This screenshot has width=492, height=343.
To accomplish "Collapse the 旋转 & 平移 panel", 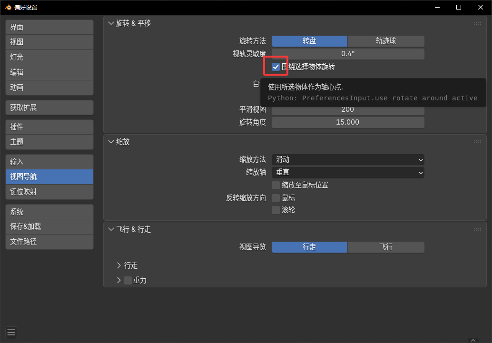I will [111, 23].
